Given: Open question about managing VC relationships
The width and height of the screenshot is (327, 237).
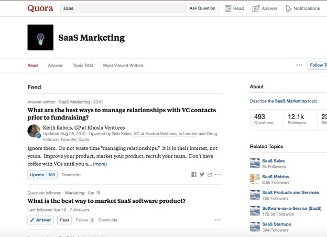Looking at the screenshot, I should (x=122, y=114).
